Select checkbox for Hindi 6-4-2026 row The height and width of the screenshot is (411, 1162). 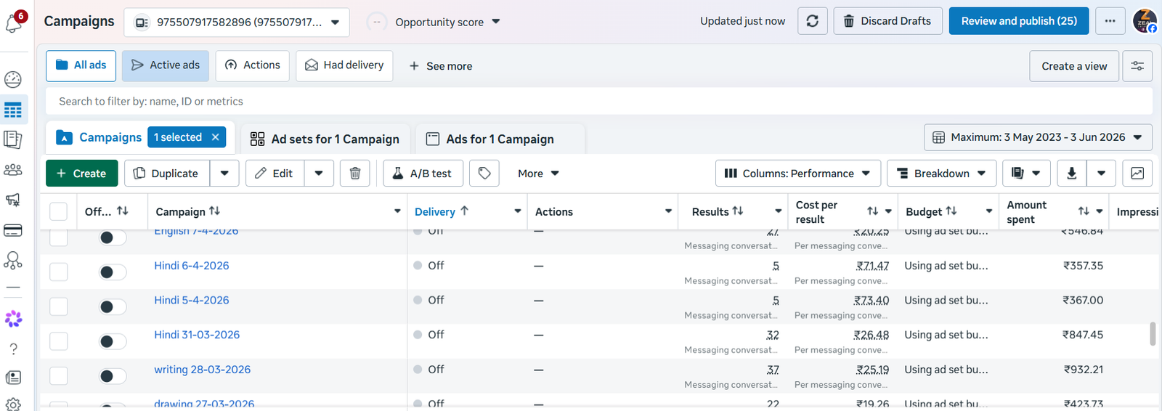tap(58, 272)
